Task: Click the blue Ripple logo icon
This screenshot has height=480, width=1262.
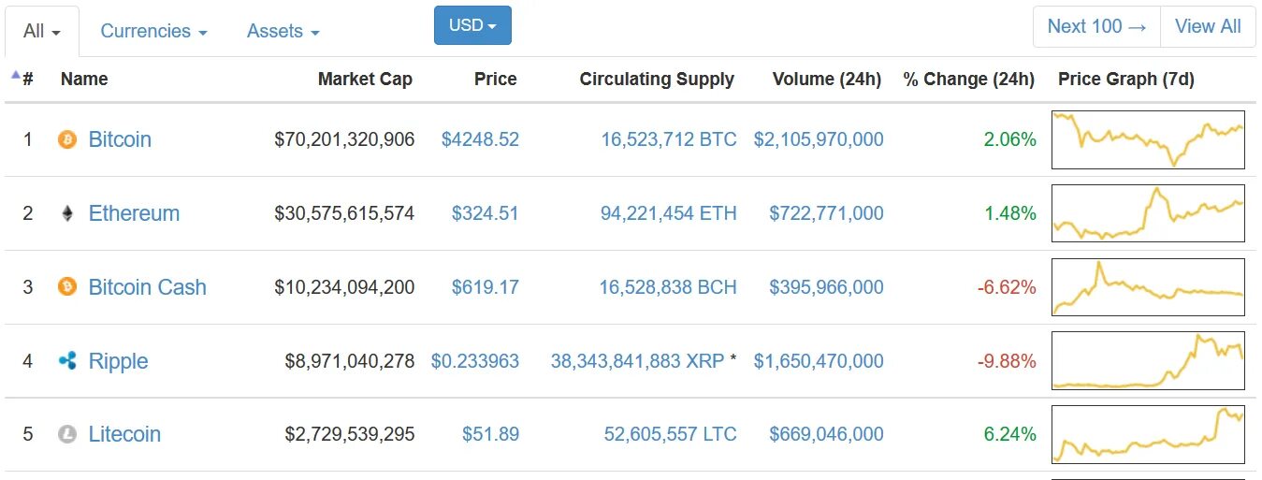Action: (67, 360)
